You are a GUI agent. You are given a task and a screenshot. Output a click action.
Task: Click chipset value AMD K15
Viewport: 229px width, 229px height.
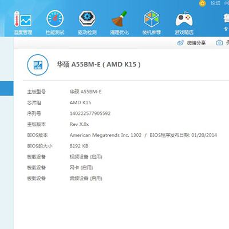click(x=80, y=102)
